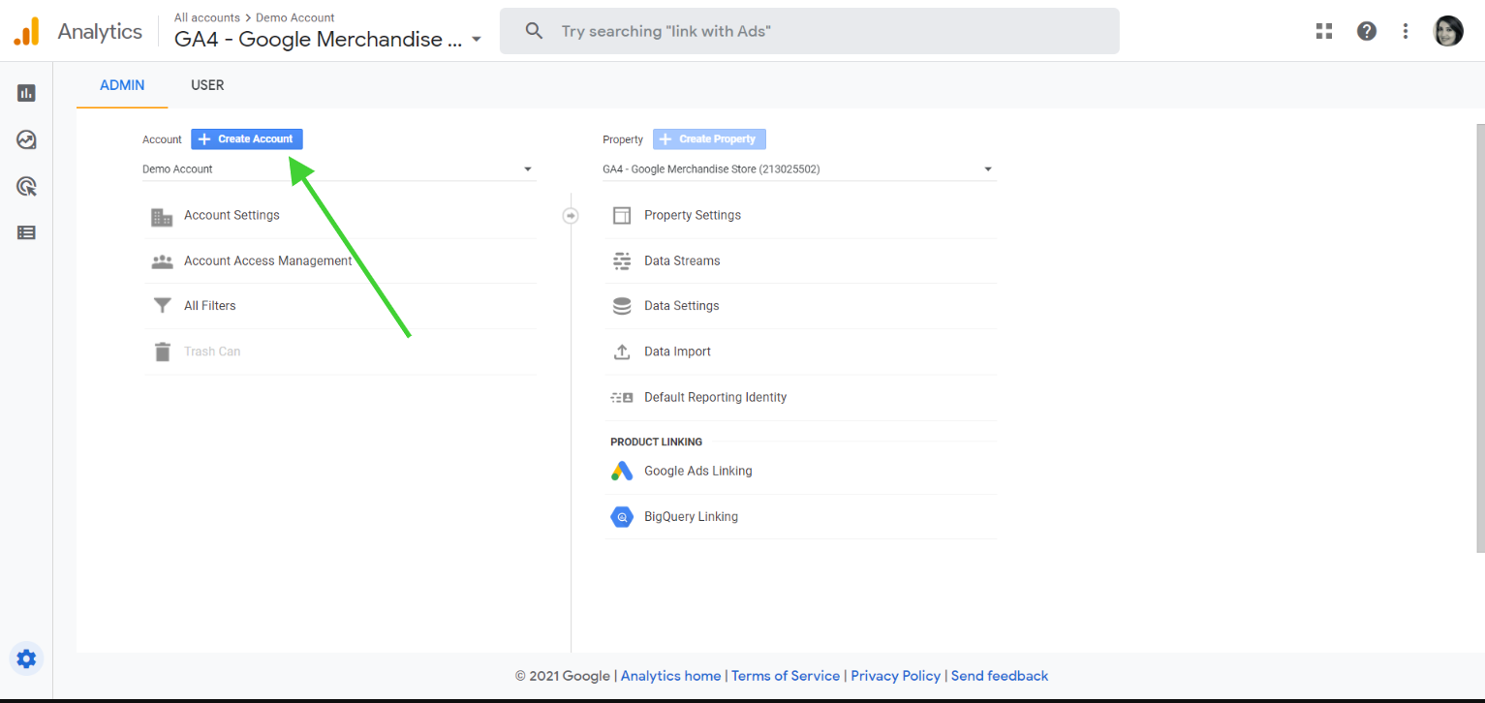Click the Data Import upload icon
The width and height of the screenshot is (1485, 703).
point(622,351)
